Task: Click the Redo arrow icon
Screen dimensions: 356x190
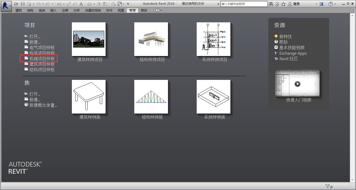Action: pos(48,4)
